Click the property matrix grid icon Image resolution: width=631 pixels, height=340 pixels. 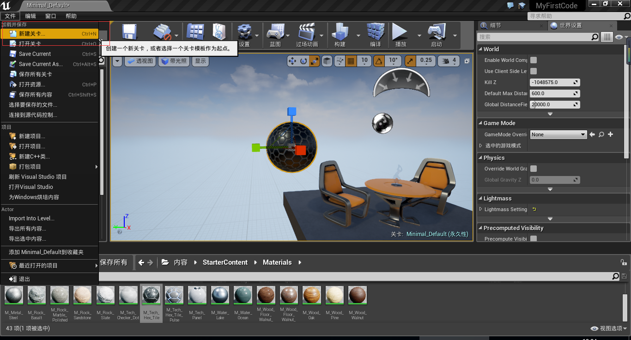coord(607,37)
